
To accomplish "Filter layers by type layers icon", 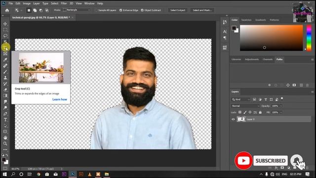I will [266, 99].
